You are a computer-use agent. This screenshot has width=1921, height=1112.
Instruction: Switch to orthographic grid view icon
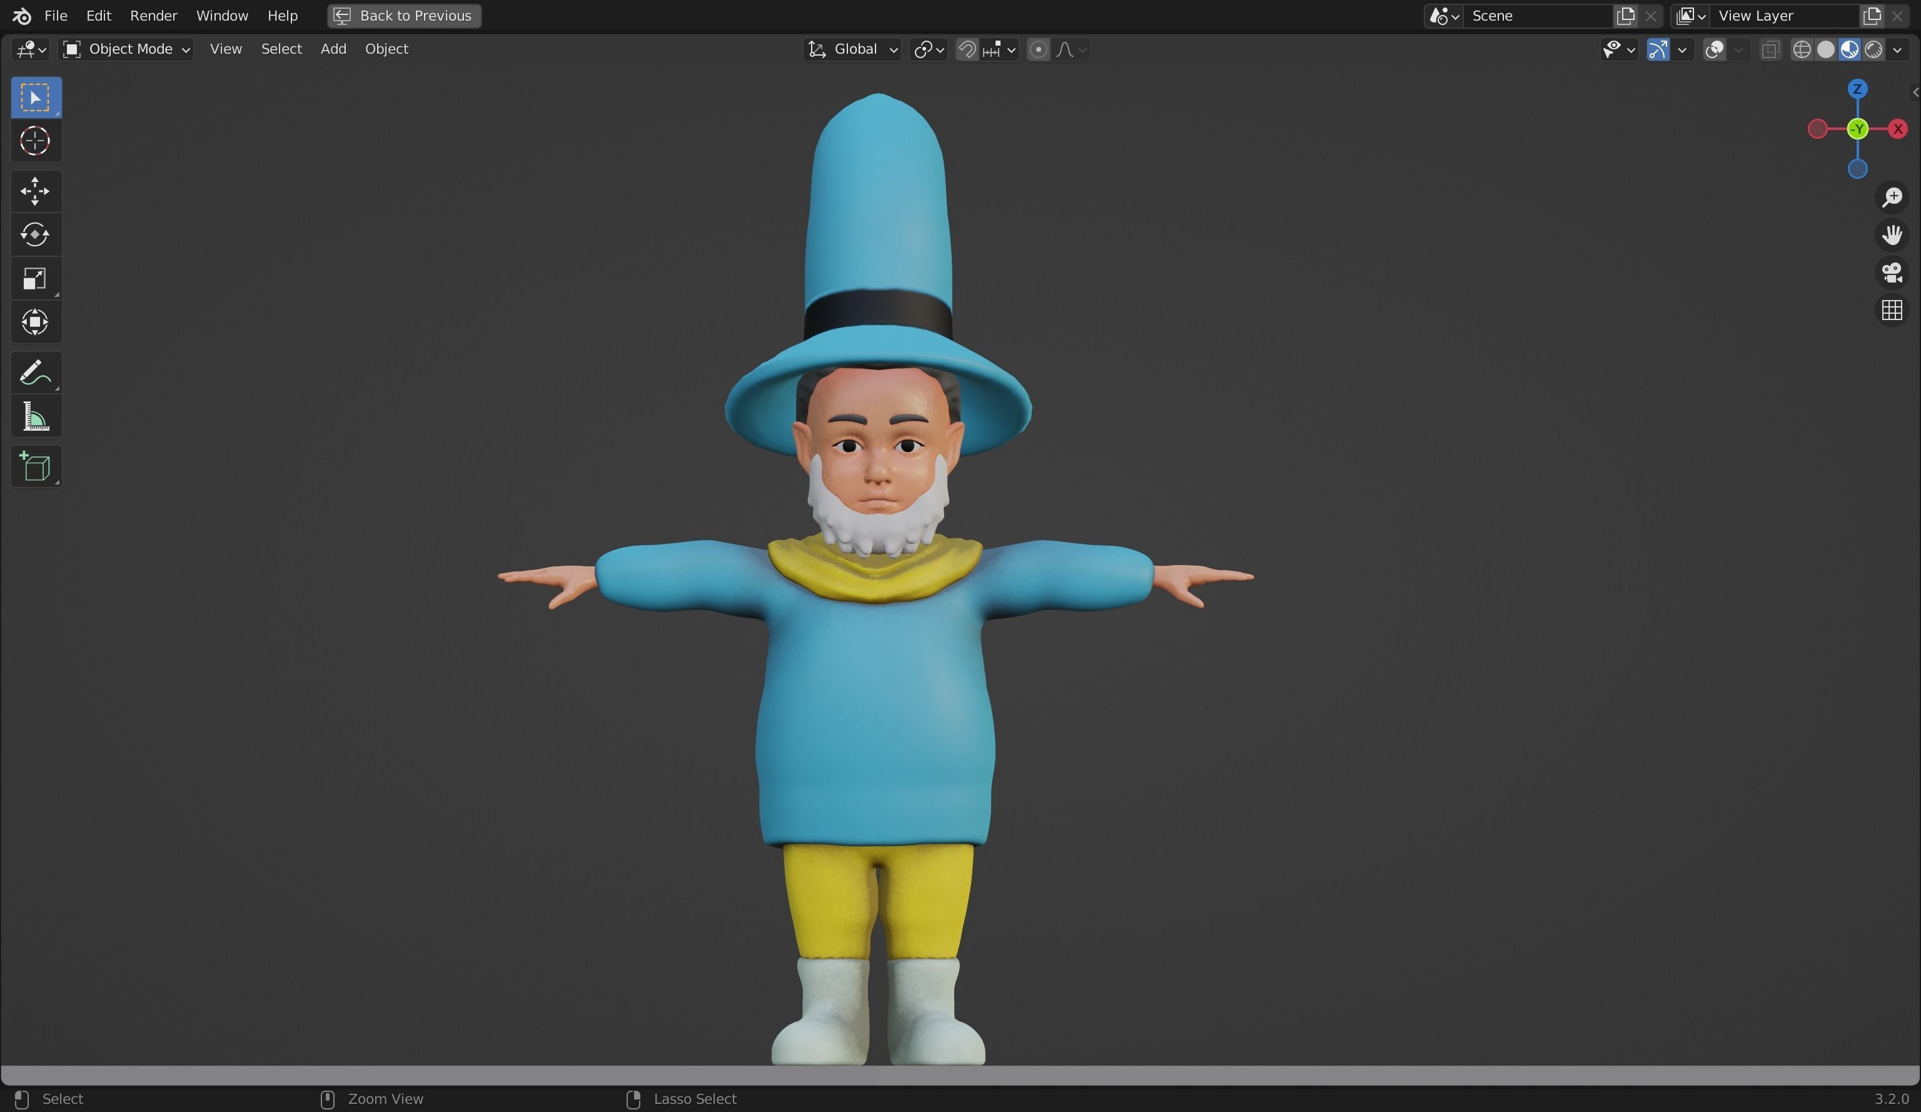coord(1892,310)
